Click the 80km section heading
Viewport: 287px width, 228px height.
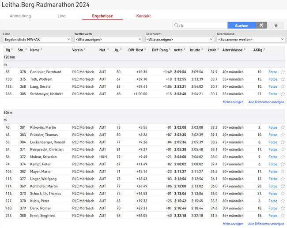8,112
